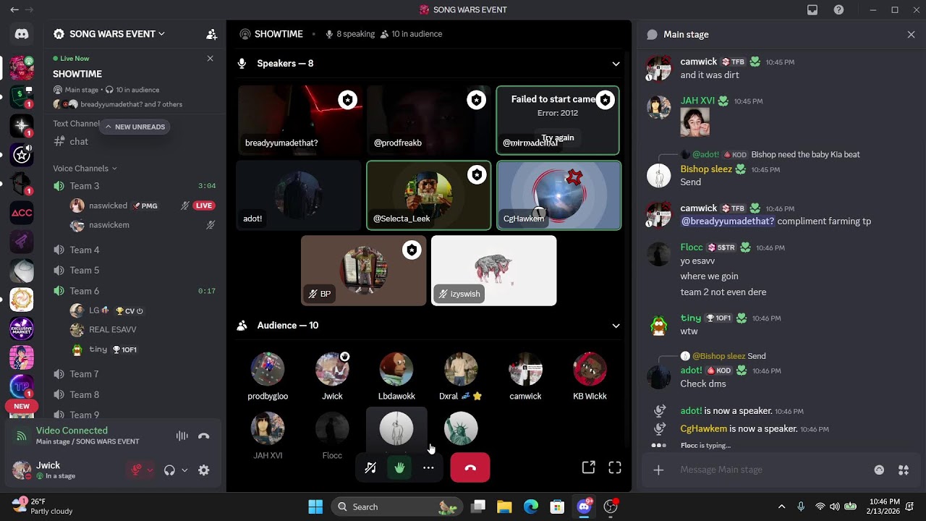The image size is (926, 521).
Task: Select the izyswish speaker tile
Action: pyautogui.click(x=493, y=271)
